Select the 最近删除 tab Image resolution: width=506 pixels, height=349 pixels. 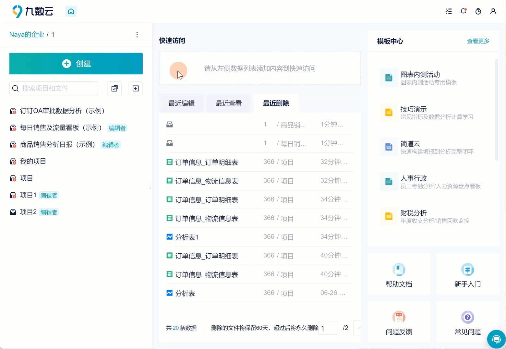click(x=276, y=103)
